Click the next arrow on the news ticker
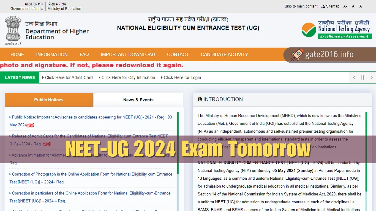This screenshot has height=211, width=376. coord(371,77)
